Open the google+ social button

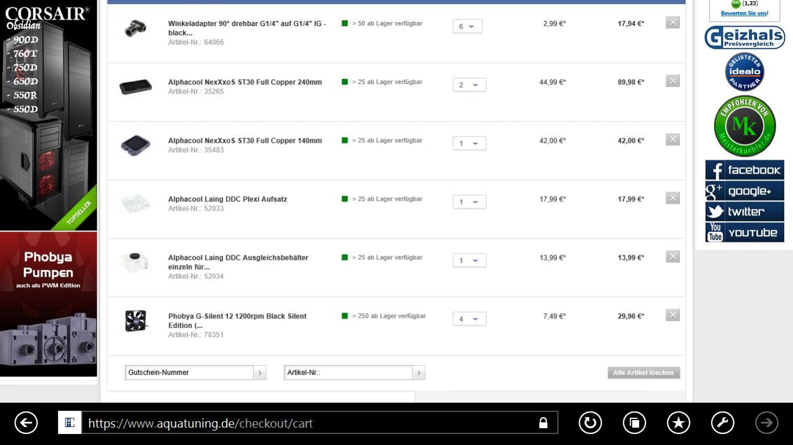pyautogui.click(x=745, y=191)
